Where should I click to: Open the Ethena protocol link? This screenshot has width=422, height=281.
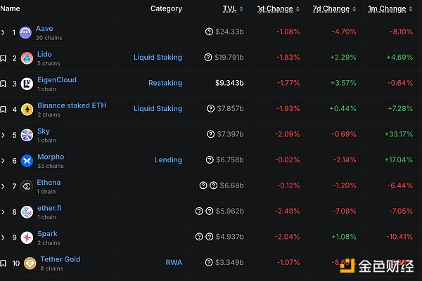click(49, 183)
